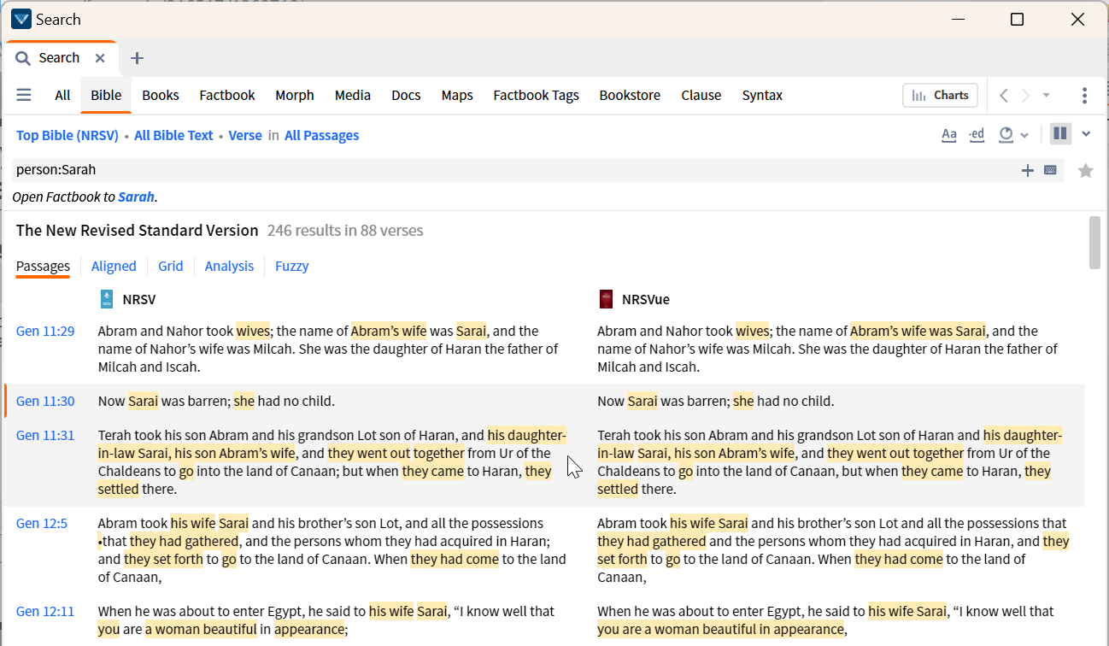Screen dimensions: 1109x646
Task: Open Factbook link to Sarah
Action: pyautogui.click(x=137, y=197)
